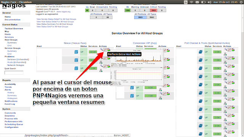
Task: Open Services in the sidebar
Action: coord(9,37)
